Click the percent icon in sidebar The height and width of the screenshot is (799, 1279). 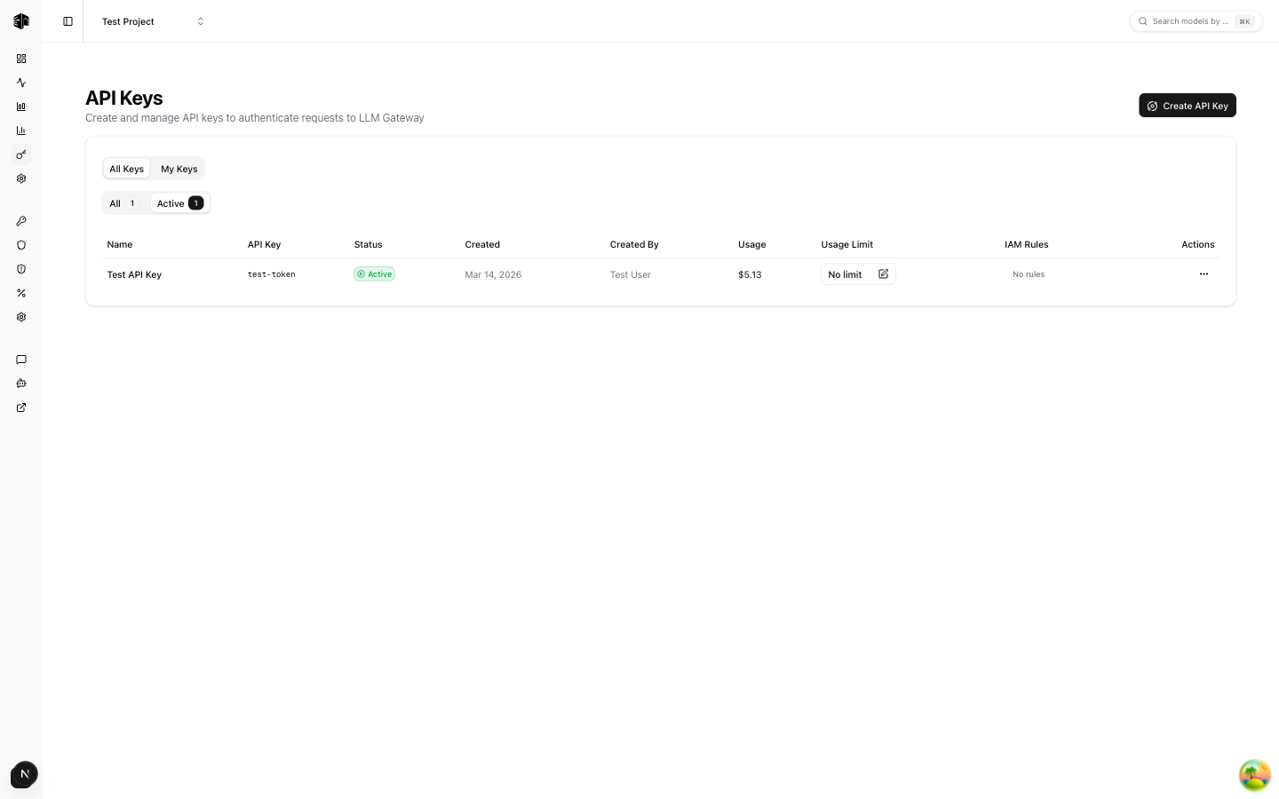pos(21,293)
